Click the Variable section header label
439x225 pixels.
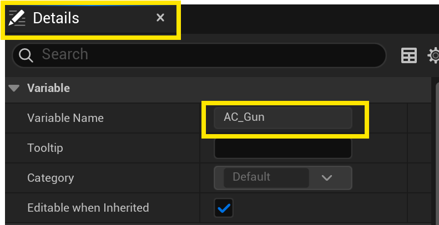pos(48,88)
